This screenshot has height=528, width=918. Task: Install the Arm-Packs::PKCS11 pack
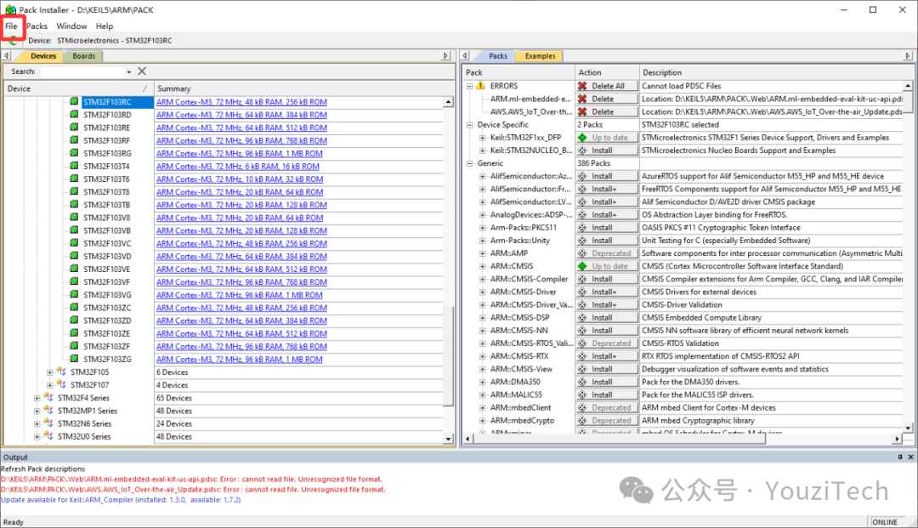[607, 228]
